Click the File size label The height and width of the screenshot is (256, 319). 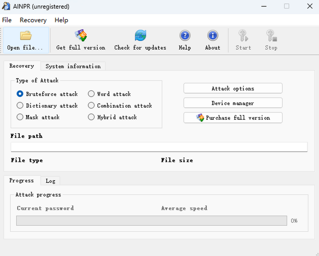[x=177, y=160]
